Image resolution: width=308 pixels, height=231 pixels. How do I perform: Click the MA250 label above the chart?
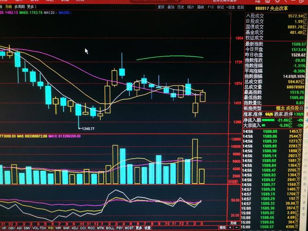(x=65, y=12)
